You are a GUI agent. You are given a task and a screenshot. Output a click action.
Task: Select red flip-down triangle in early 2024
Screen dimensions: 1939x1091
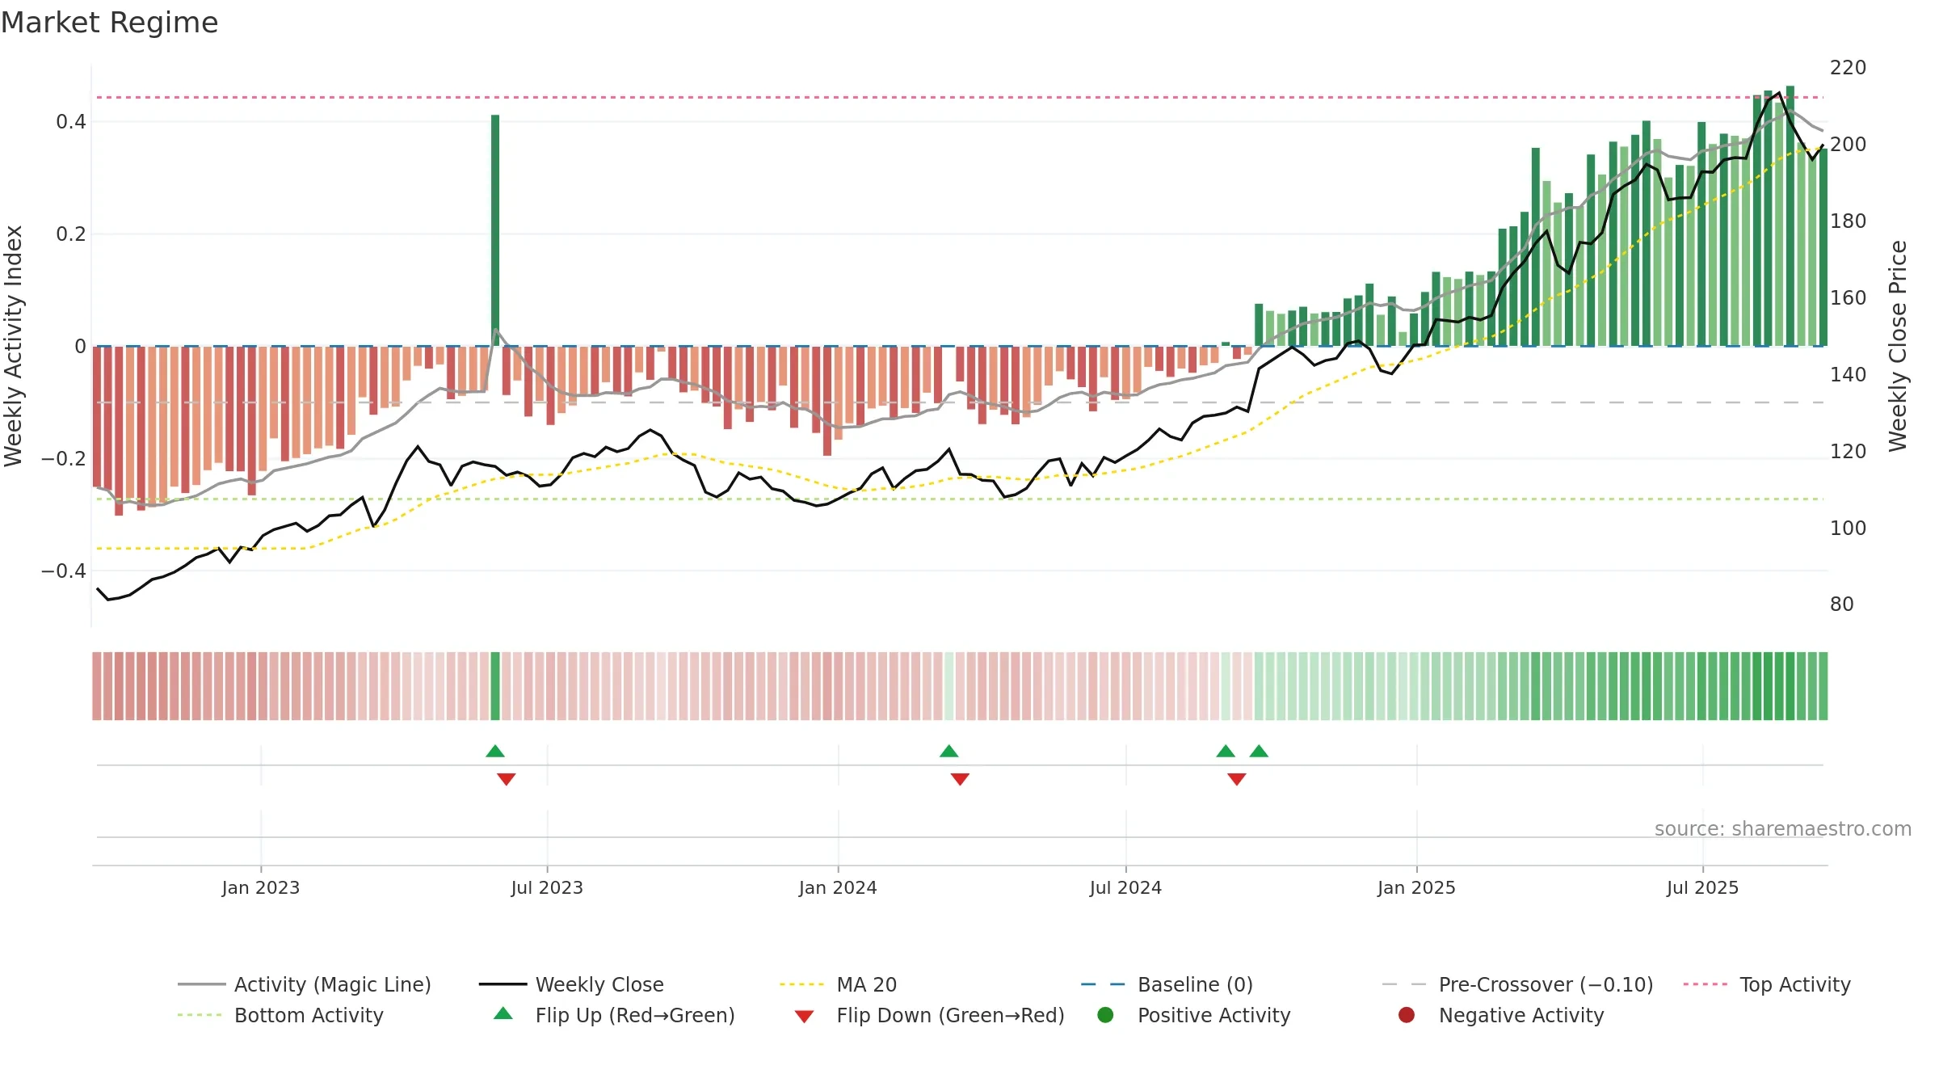pyautogui.click(x=960, y=779)
